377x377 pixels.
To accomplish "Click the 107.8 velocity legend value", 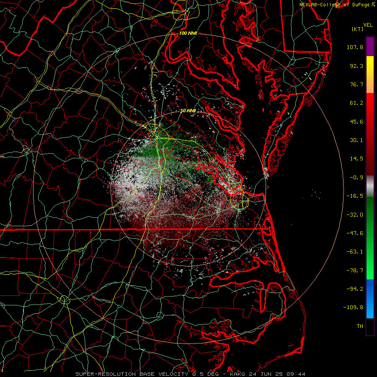I will pyautogui.click(x=355, y=47).
